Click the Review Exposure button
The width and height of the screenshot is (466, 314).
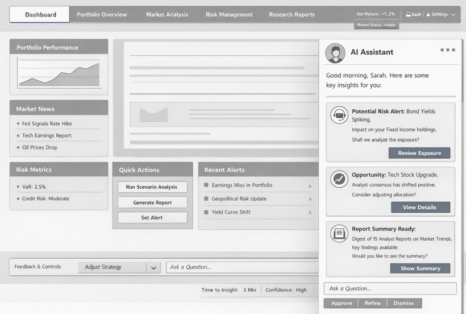419,153
